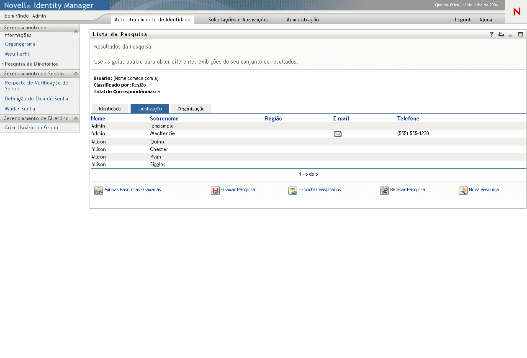The height and width of the screenshot is (358, 527).
Task: Click Exportar Resultados link text
Action: point(320,189)
